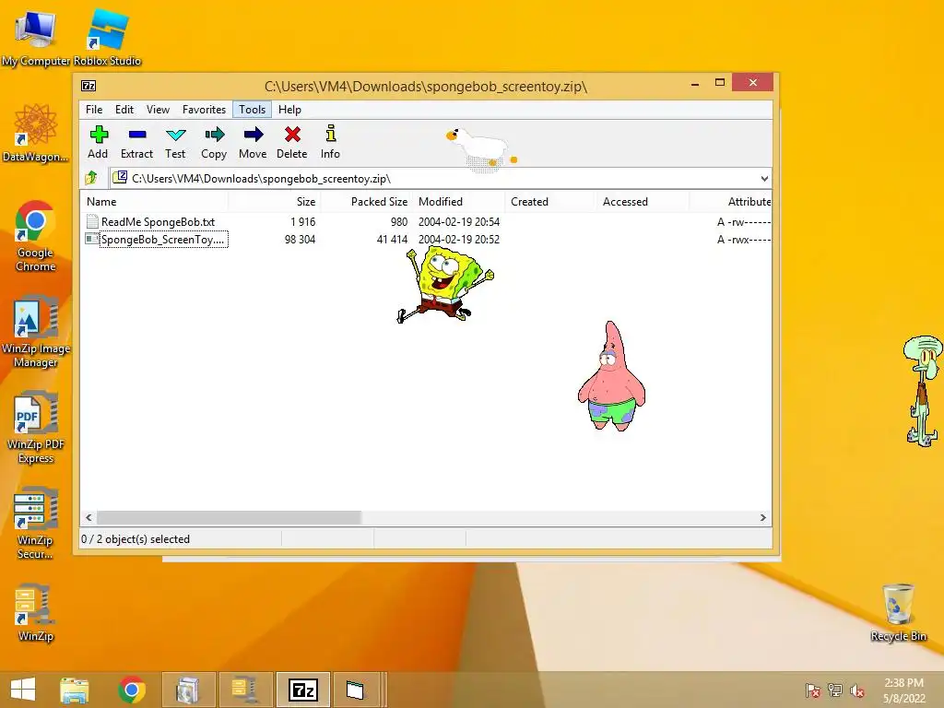Delete using the red X icon
This screenshot has height=708, width=944.
coord(292,143)
